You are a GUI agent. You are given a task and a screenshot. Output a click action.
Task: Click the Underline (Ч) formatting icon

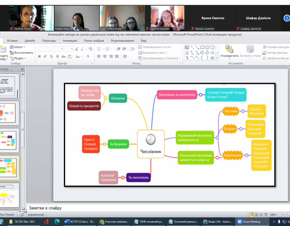(x=51, y=56)
